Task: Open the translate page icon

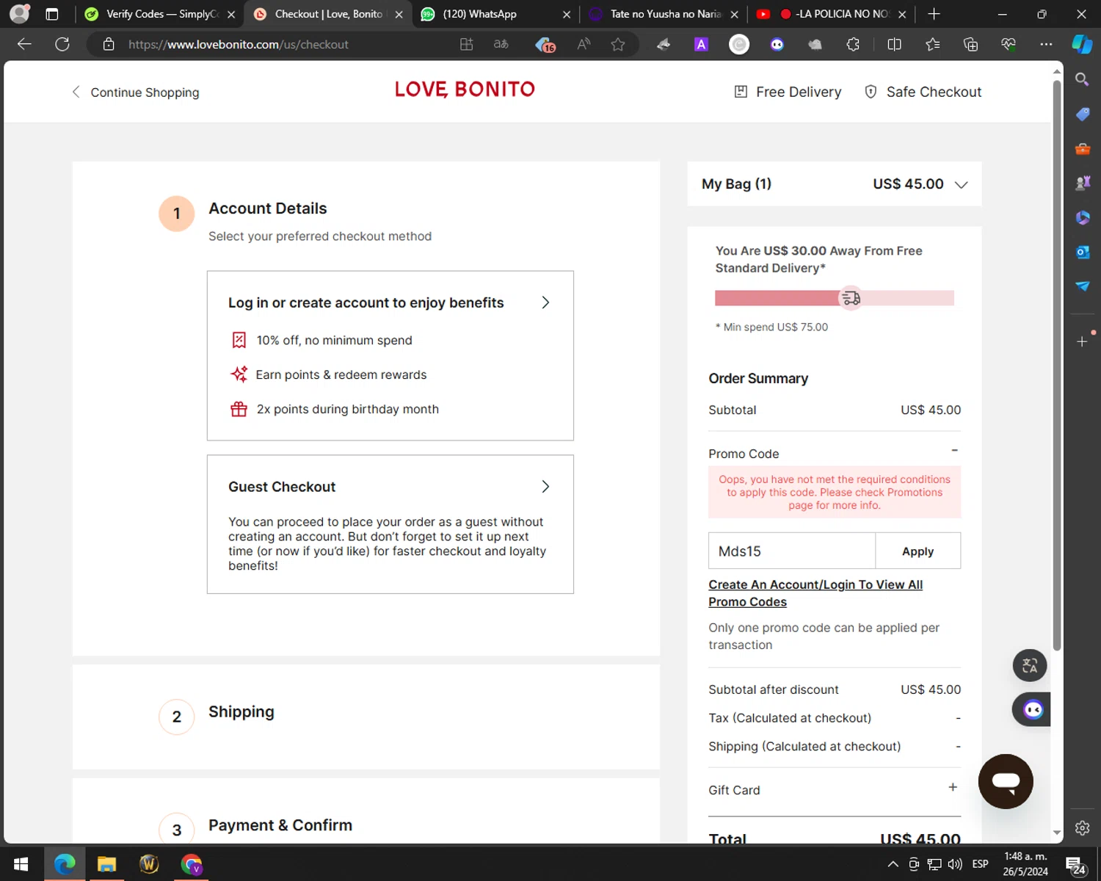Action: (x=501, y=44)
